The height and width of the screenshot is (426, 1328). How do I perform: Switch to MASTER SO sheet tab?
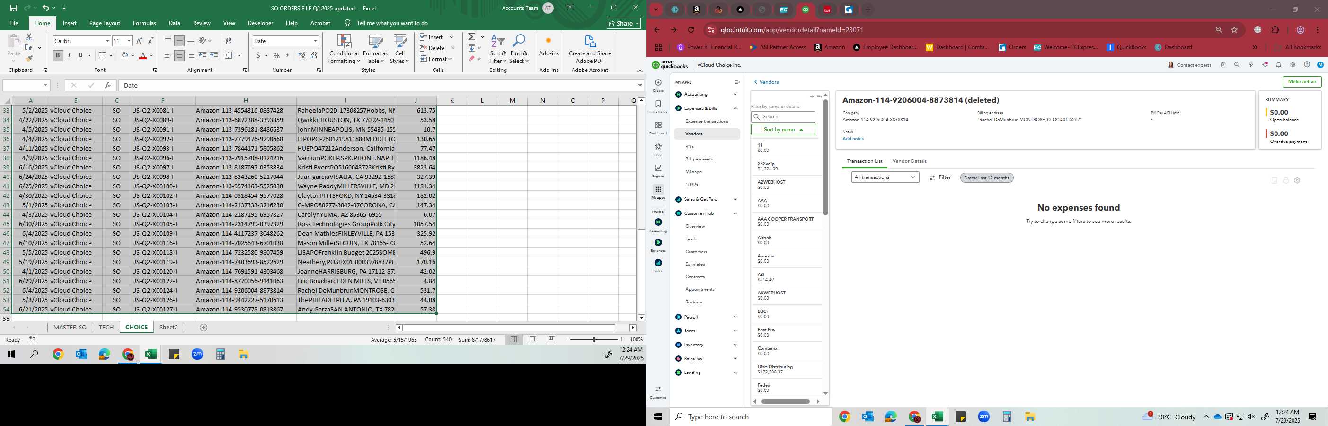click(70, 328)
